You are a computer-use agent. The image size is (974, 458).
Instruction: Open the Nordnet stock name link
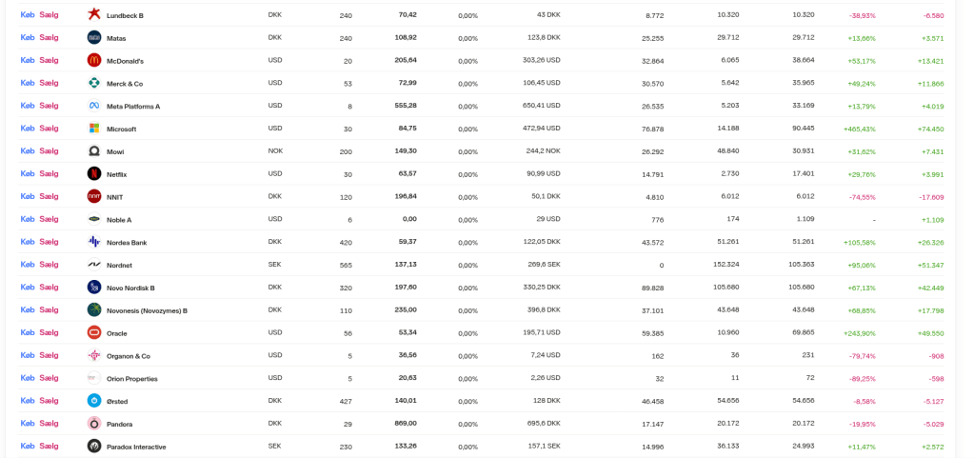pyautogui.click(x=121, y=266)
